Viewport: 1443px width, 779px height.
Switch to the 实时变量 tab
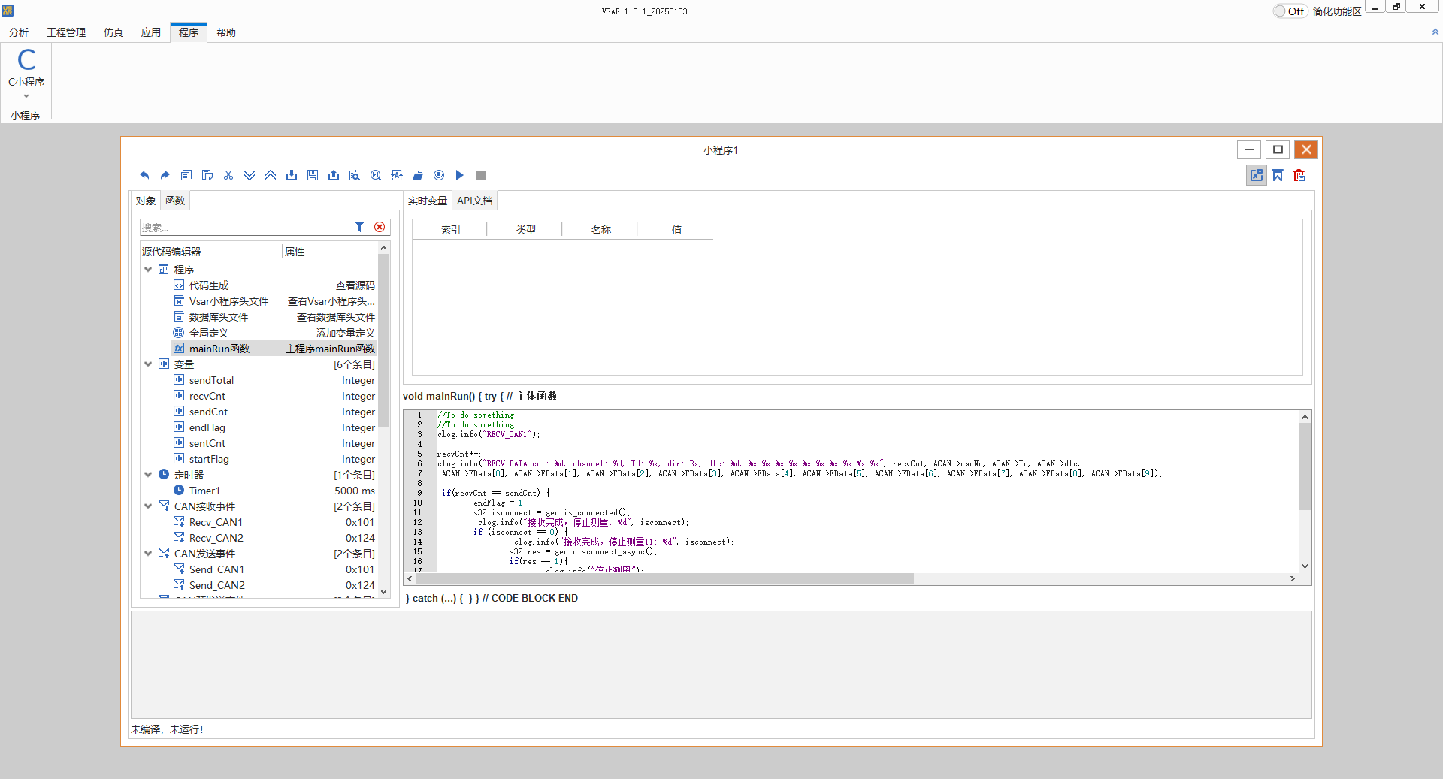[x=428, y=201]
